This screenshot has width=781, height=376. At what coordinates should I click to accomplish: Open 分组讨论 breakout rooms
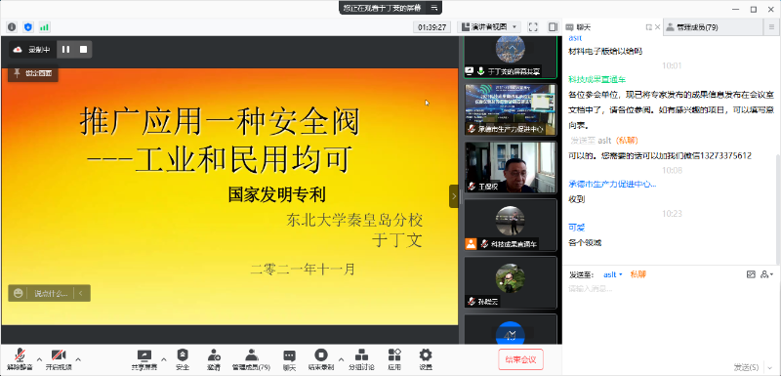click(x=361, y=359)
